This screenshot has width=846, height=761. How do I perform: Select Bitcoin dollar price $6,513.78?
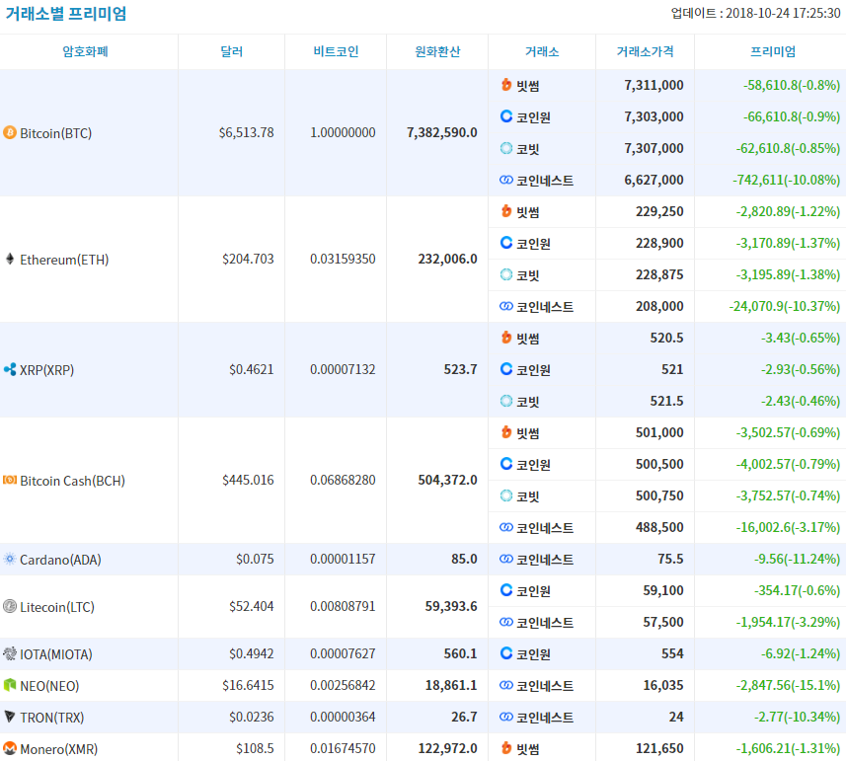pos(246,132)
